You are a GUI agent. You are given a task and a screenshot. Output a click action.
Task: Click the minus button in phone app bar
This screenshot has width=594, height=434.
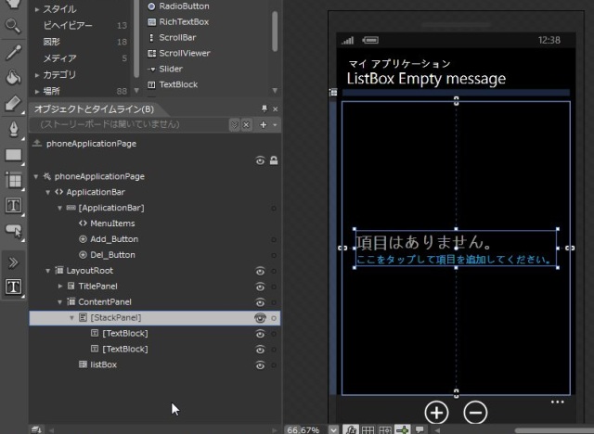(475, 412)
